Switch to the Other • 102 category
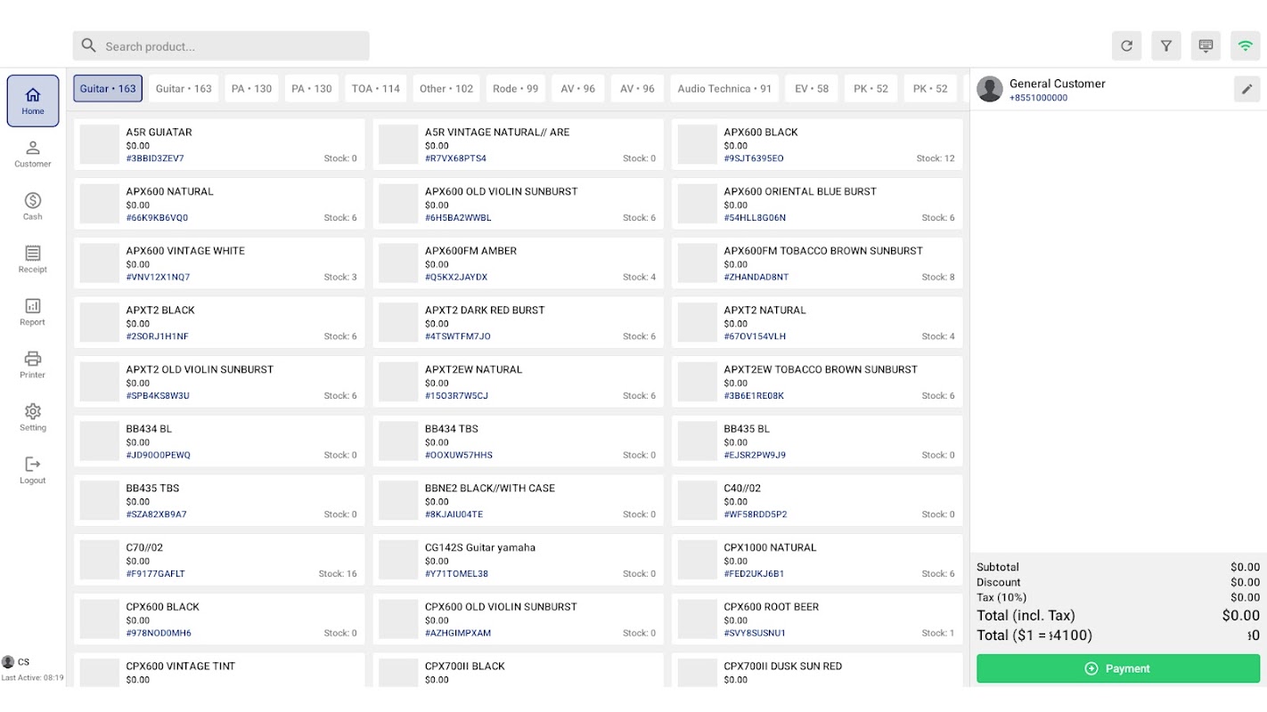 pyautogui.click(x=446, y=88)
